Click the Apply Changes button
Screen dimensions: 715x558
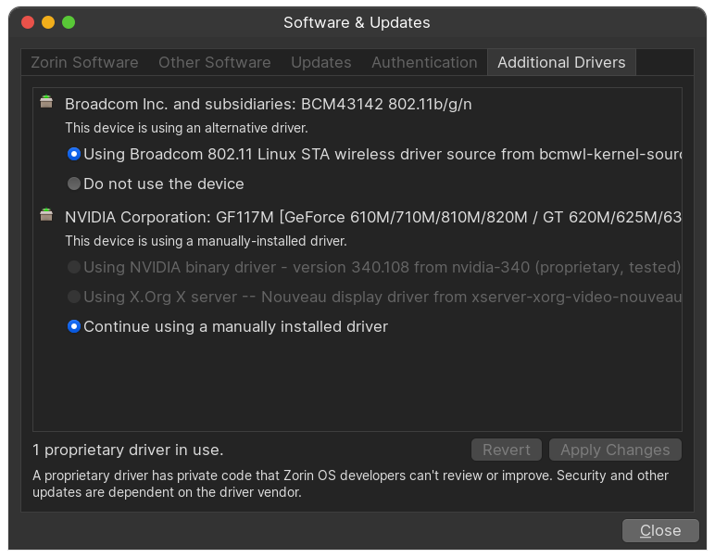pyautogui.click(x=615, y=450)
